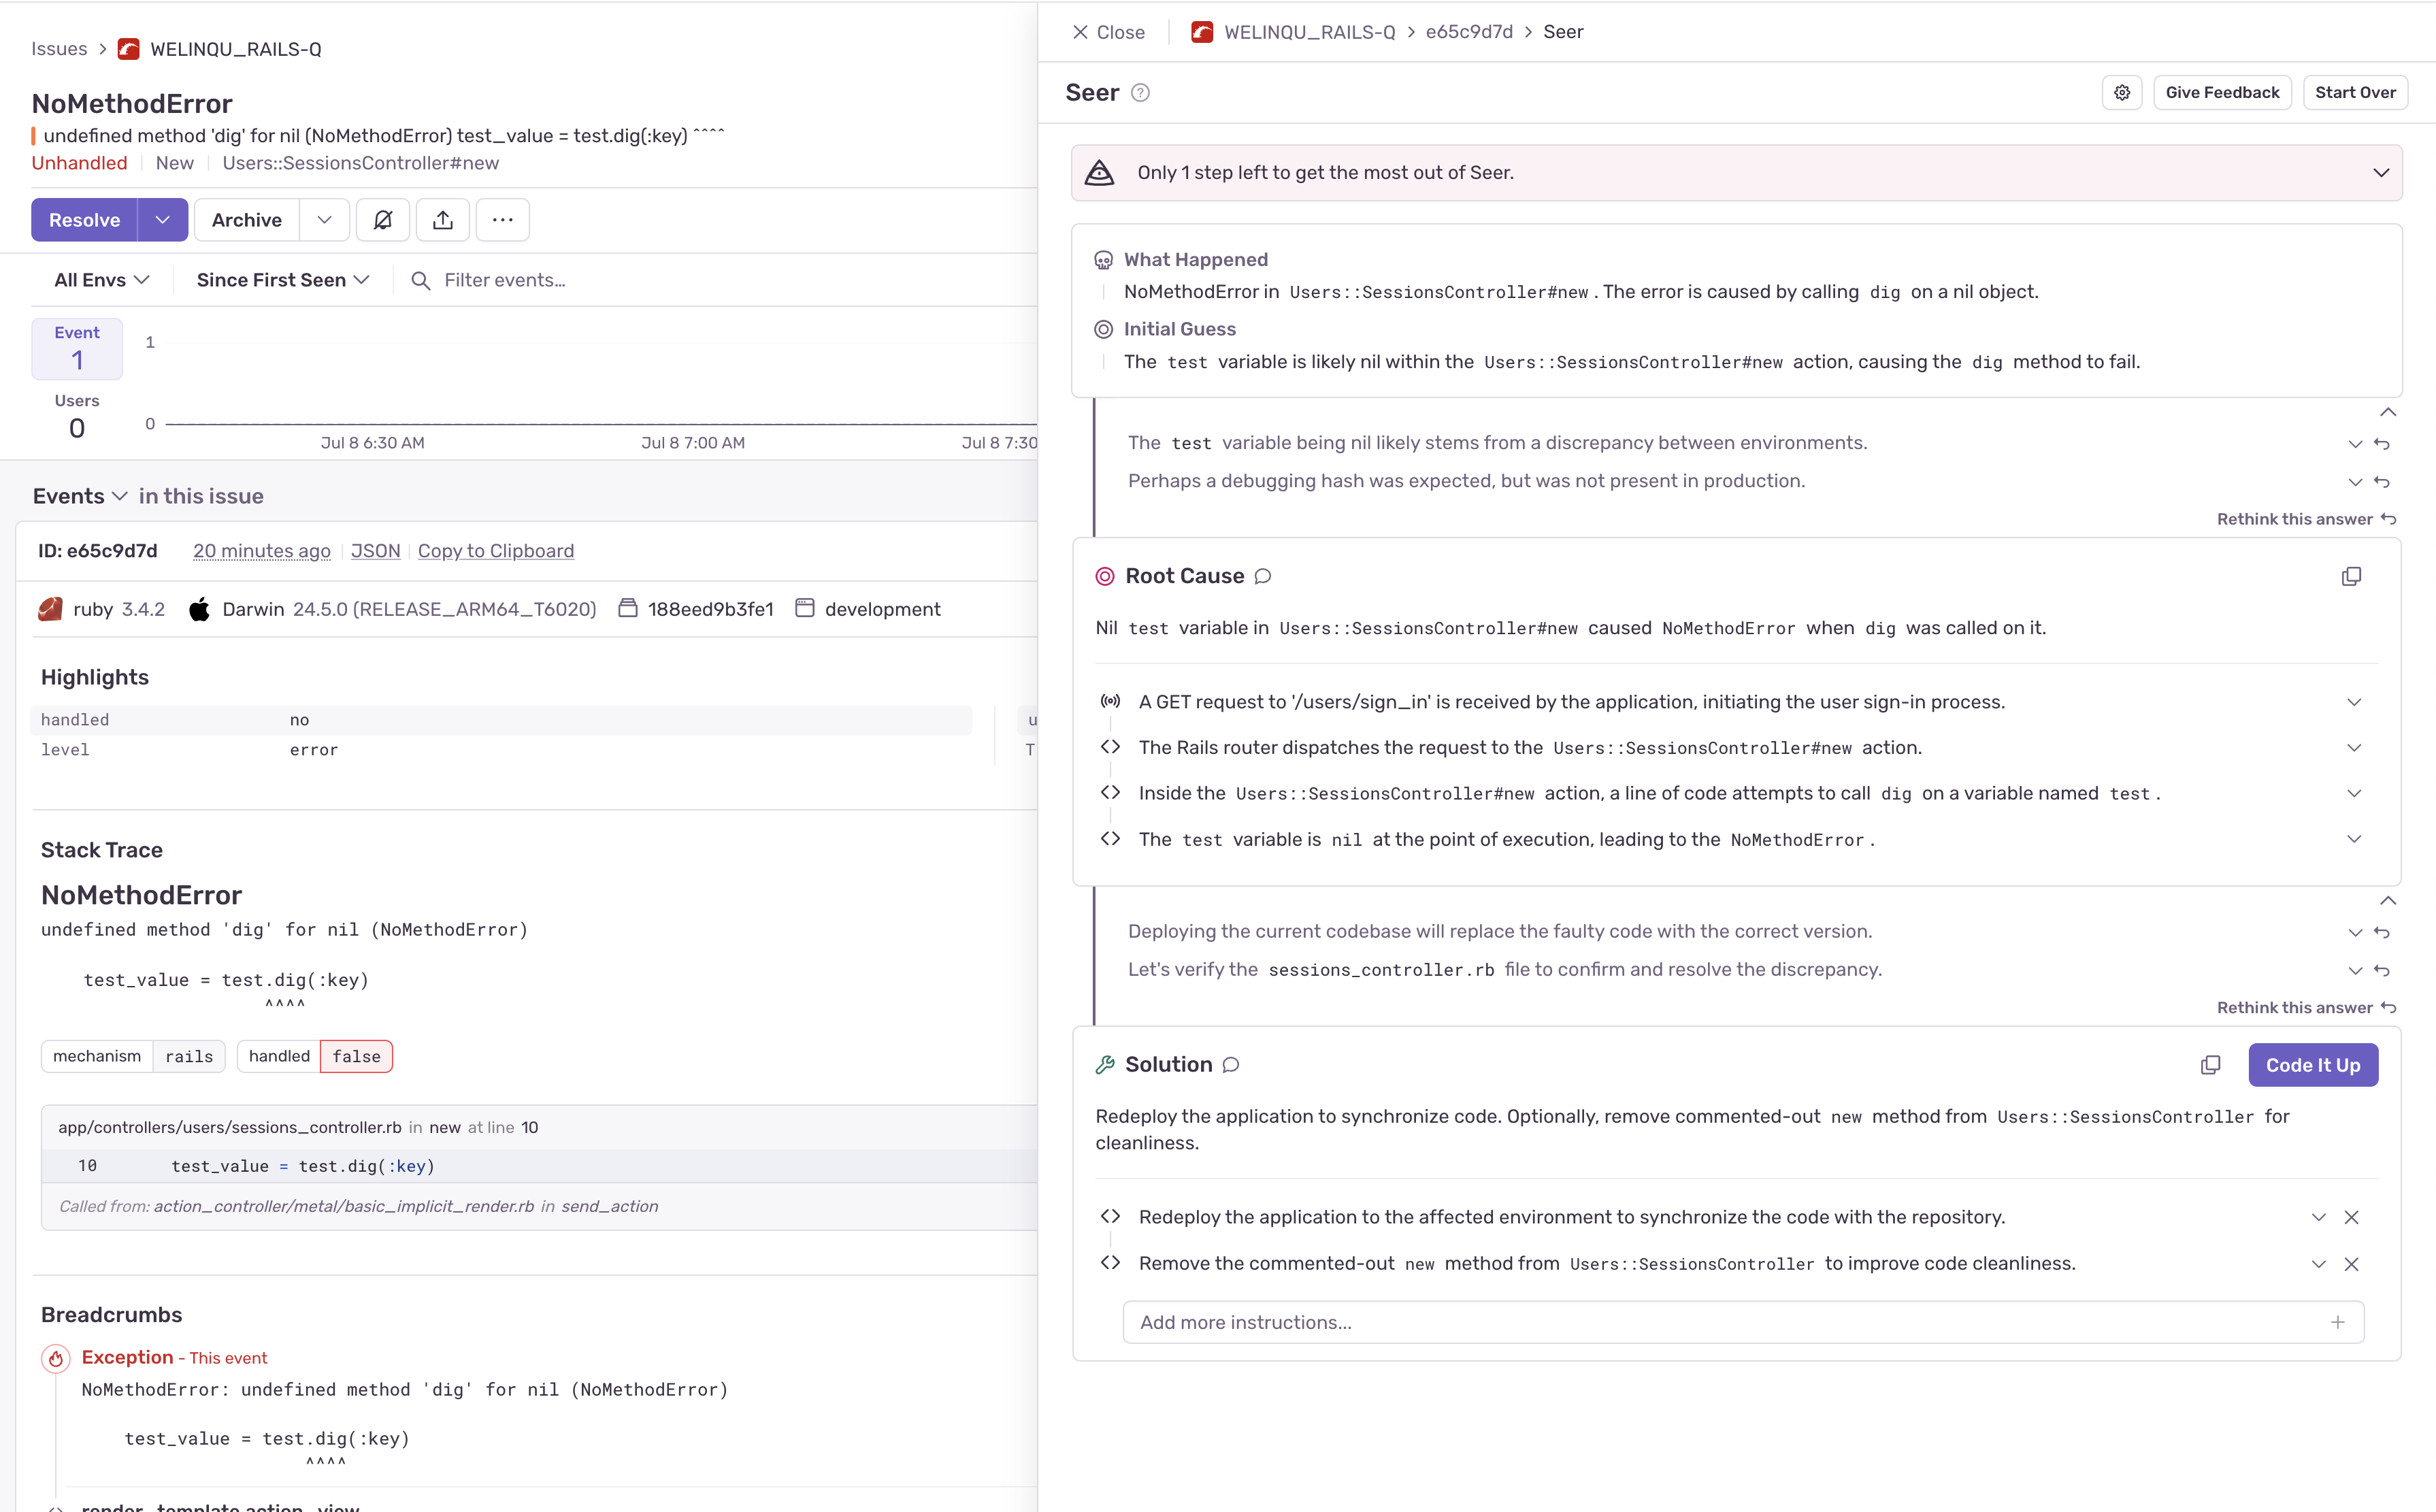
Task: Click the Seer warning triangle icon in banner
Action: point(1100,172)
